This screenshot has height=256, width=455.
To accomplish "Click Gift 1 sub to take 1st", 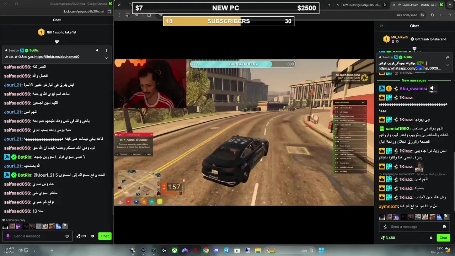I will [61, 32].
